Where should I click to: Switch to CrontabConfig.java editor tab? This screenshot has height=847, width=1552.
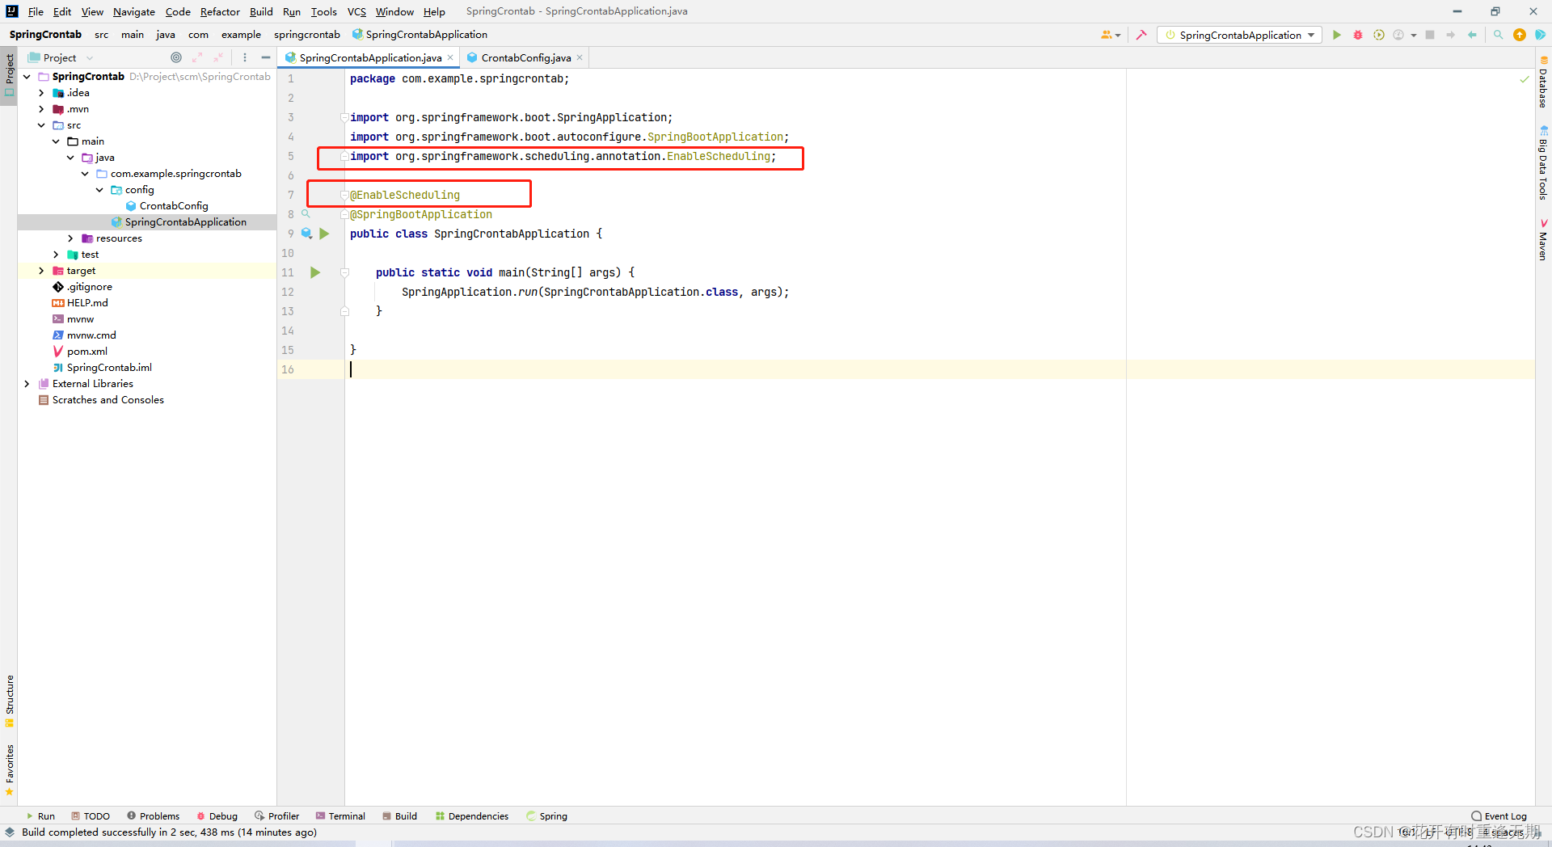point(526,57)
